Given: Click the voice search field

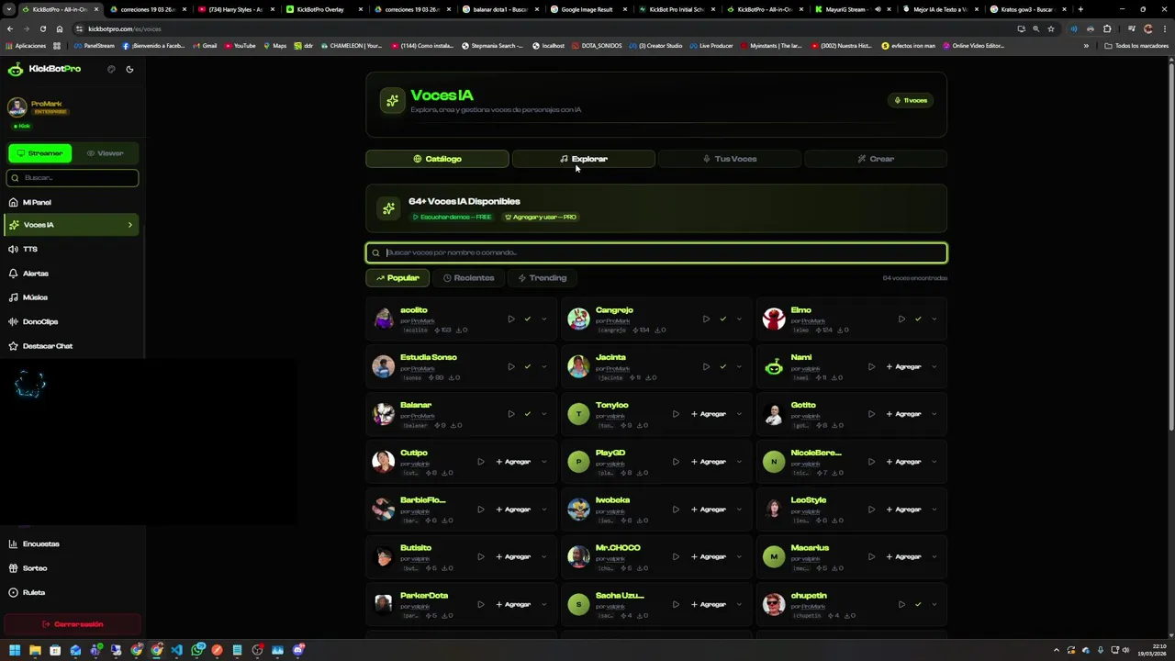Looking at the screenshot, I should (656, 252).
